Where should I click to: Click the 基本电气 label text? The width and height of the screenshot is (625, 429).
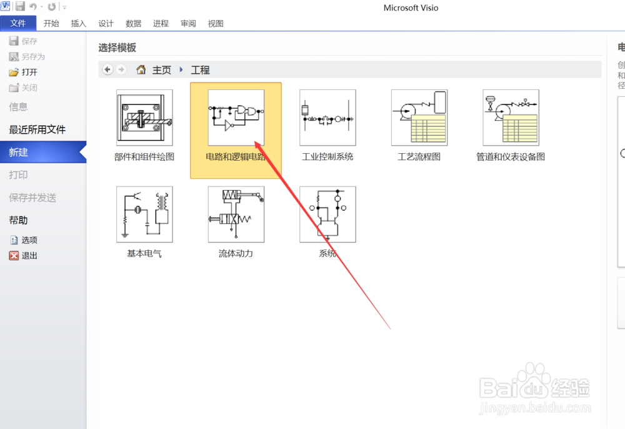click(x=144, y=253)
